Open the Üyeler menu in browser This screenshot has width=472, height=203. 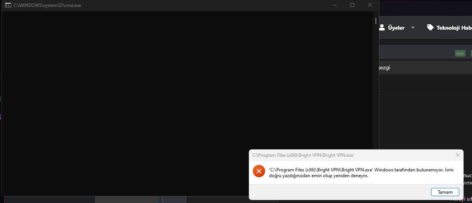point(396,28)
